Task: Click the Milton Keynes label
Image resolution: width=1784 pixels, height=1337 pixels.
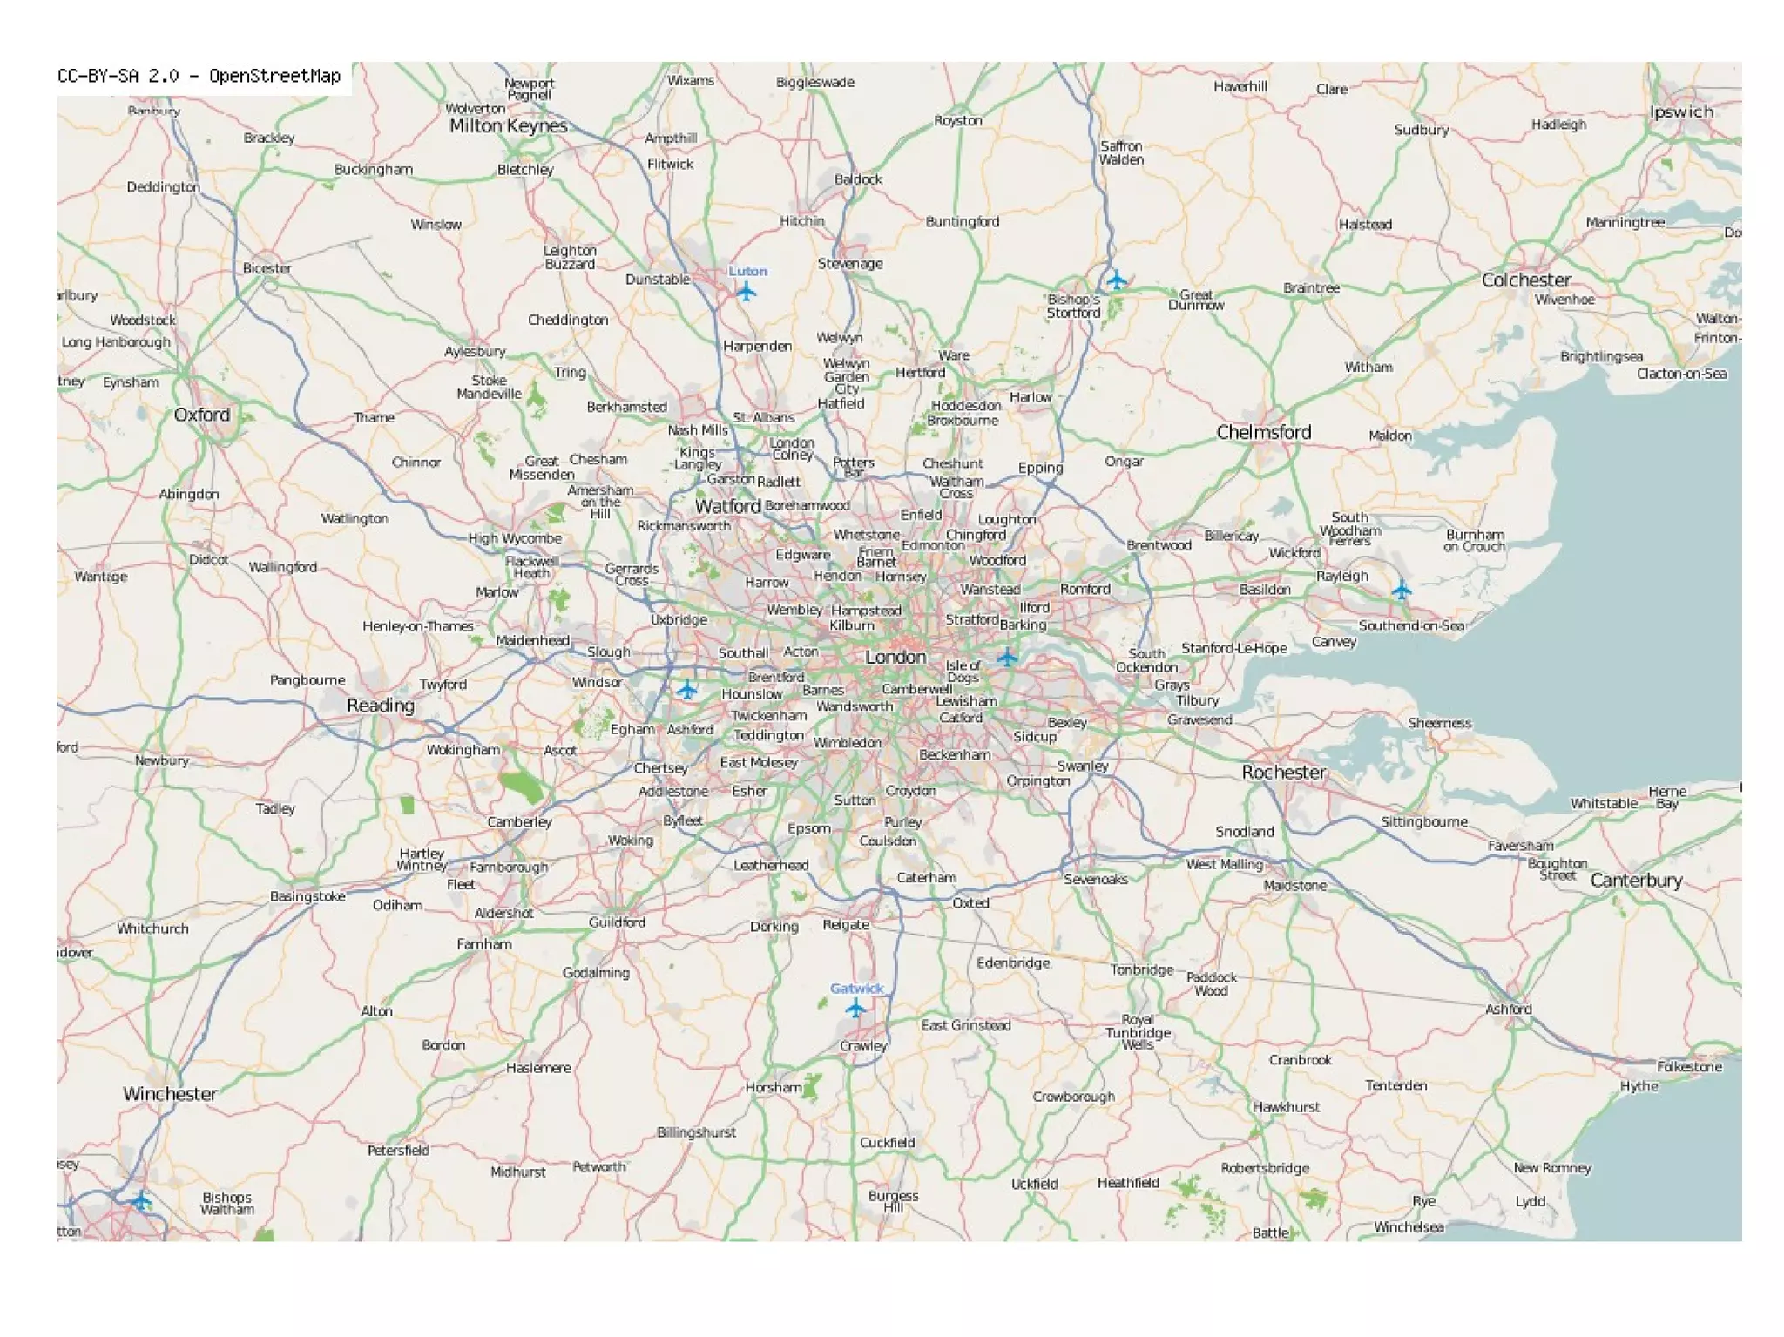Action: [508, 125]
